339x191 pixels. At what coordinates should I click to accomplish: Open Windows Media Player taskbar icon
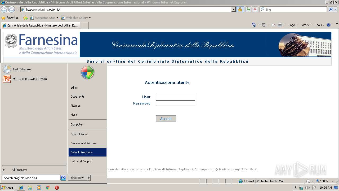coord(39,188)
